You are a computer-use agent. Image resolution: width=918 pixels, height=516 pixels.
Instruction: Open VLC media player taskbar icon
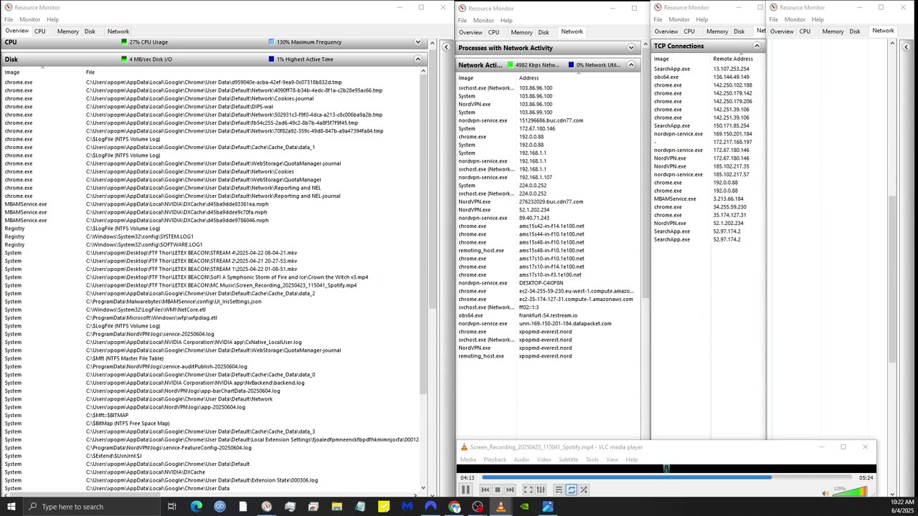click(x=501, y=507)
